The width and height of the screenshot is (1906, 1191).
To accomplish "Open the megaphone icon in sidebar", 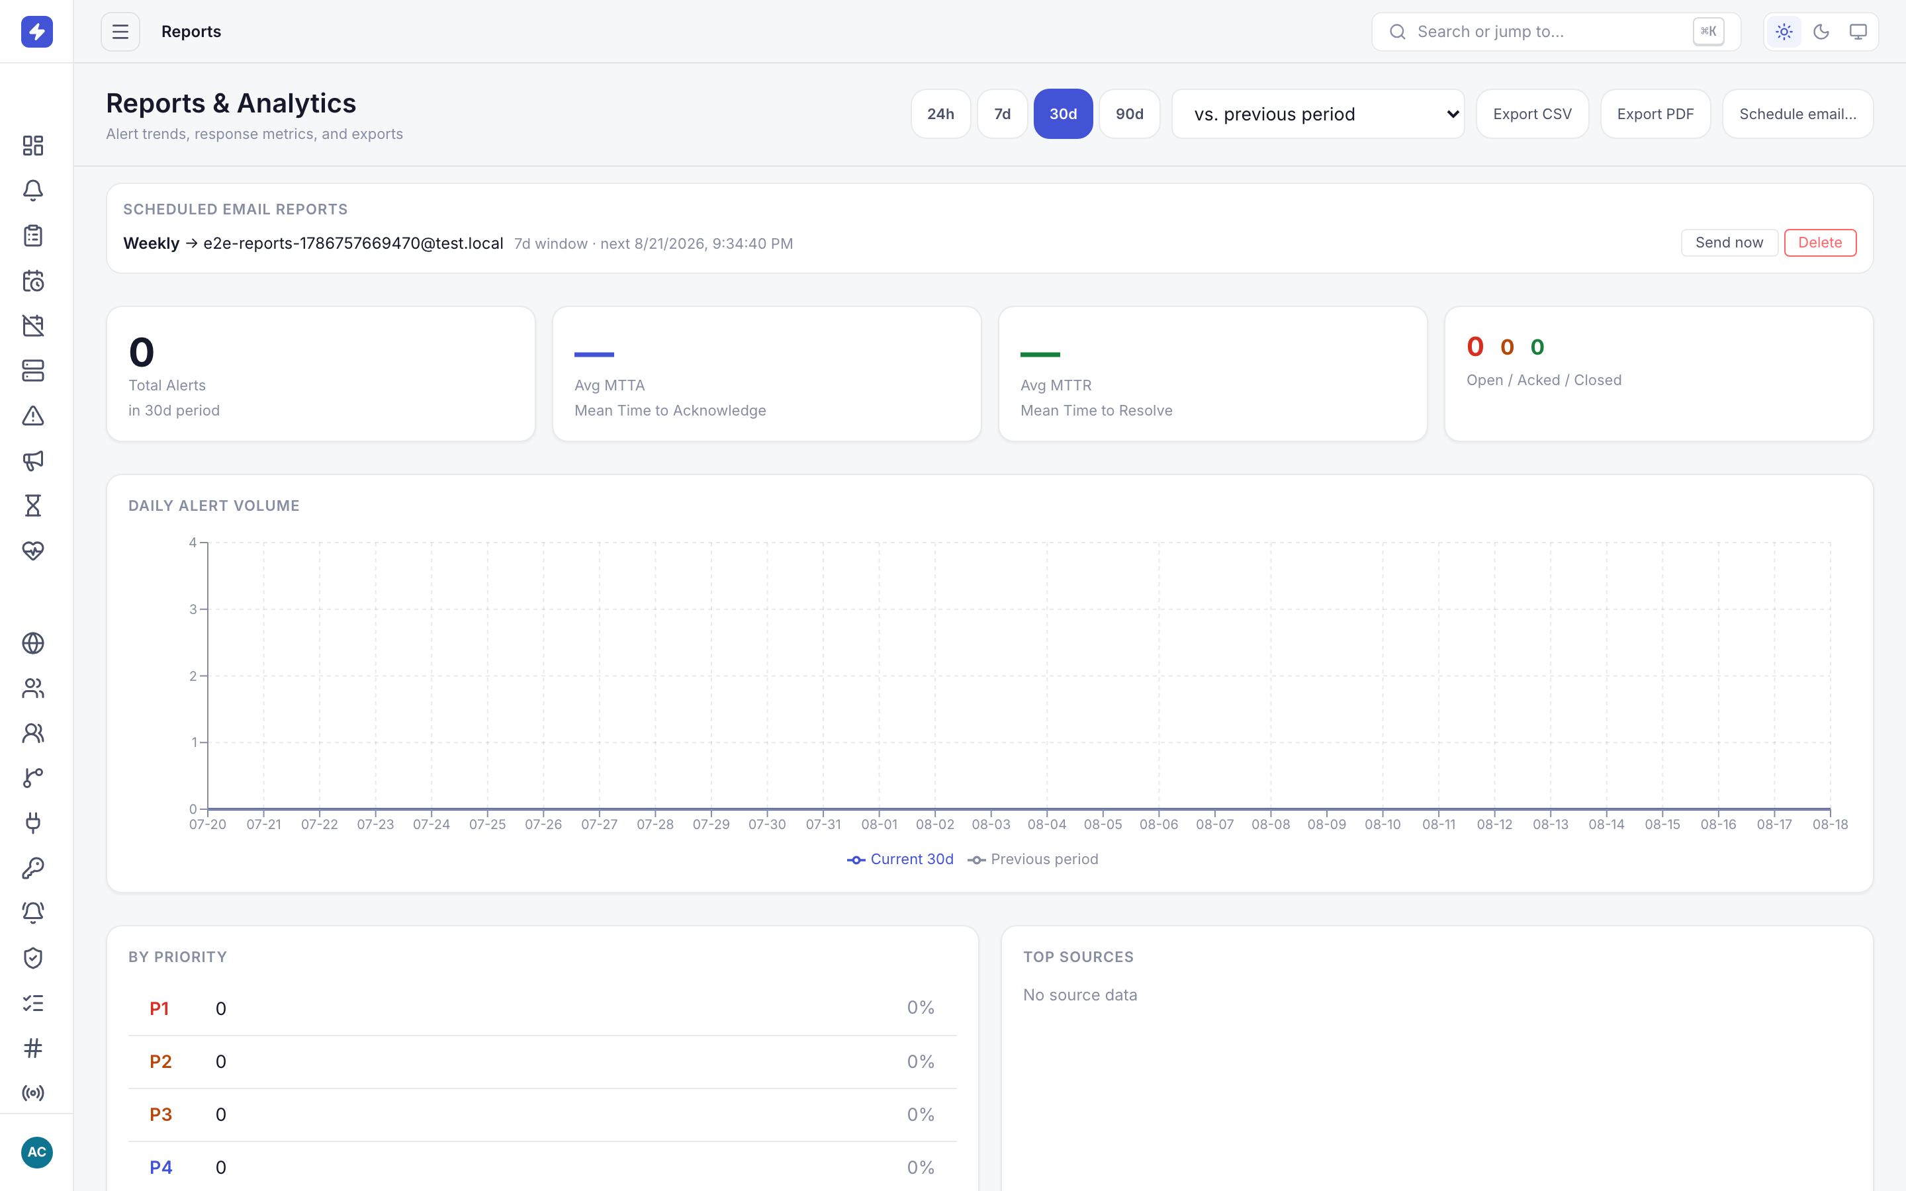I will (x=33, y=460).
